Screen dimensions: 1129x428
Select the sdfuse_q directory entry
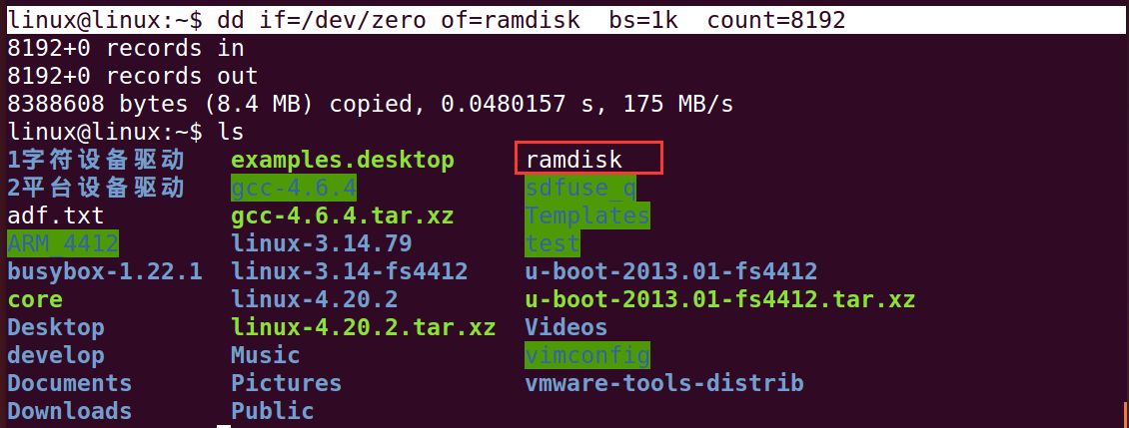coord(581,188)
